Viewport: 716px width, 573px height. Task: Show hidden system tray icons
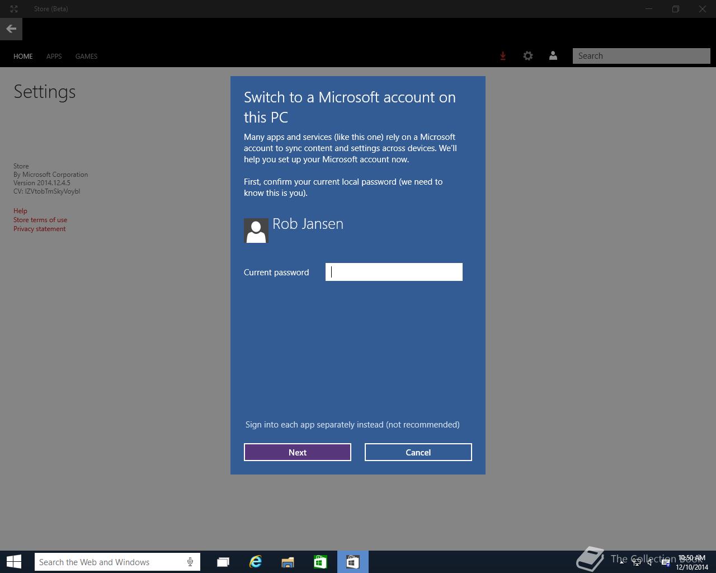(622, 562)
